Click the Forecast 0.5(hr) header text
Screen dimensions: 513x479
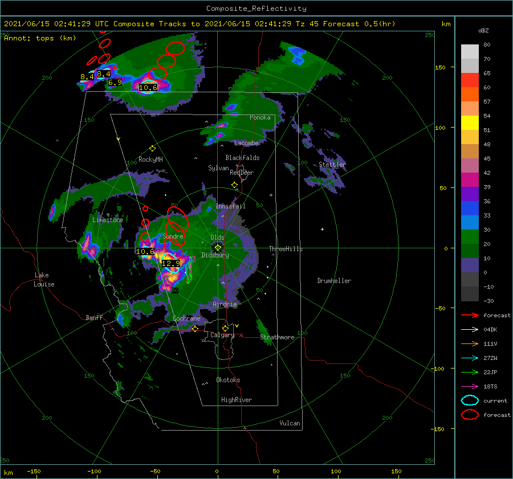pos(359,24)
